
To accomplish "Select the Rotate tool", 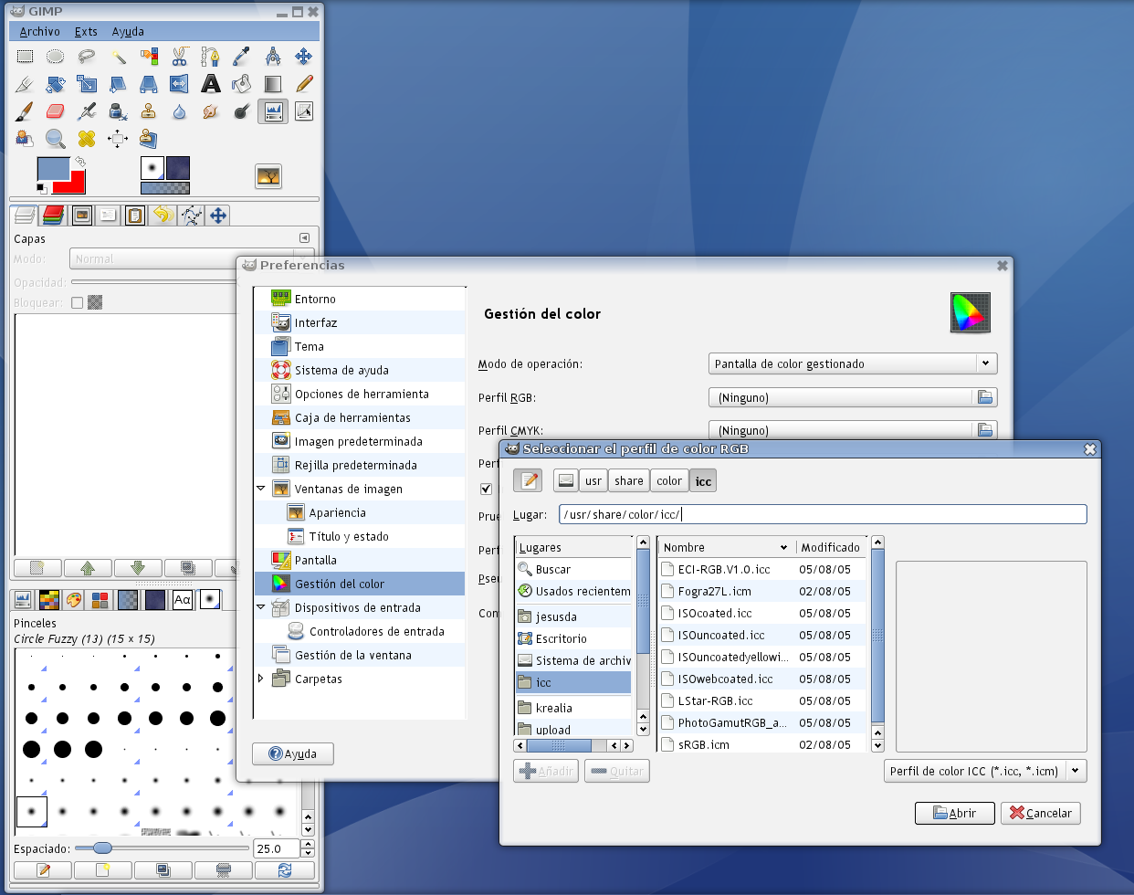I will click(56, 84).
